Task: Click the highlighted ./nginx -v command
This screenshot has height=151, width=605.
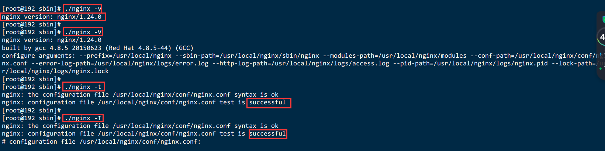Action: (83, 8)
